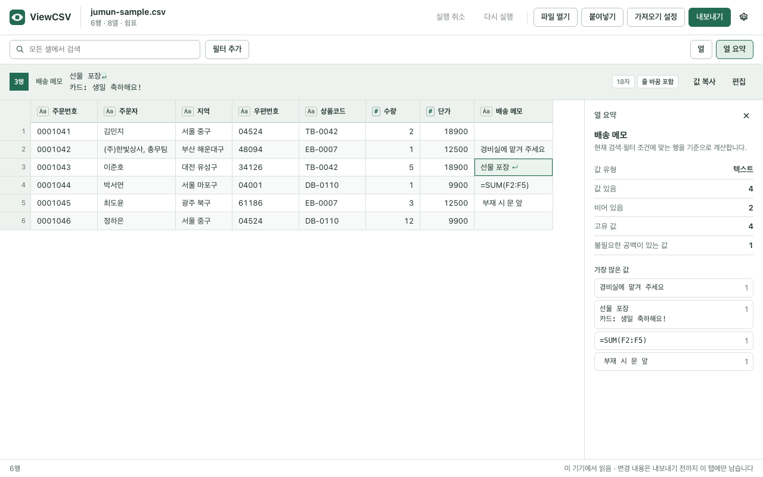
Task: Click the 줄 바꿈 포함 badge
Action: [657, 82]
